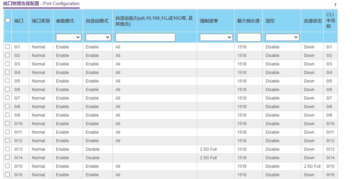Screen dimensions: 352x179
Task: Open the help question mark icon
Action: (x=335, y=5)
